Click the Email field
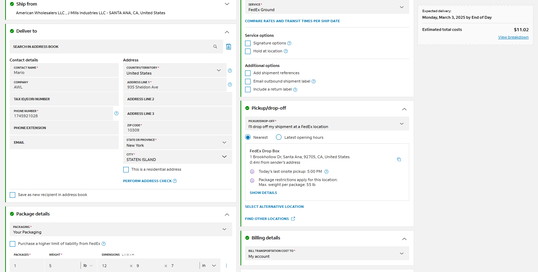 click(64, 142)
